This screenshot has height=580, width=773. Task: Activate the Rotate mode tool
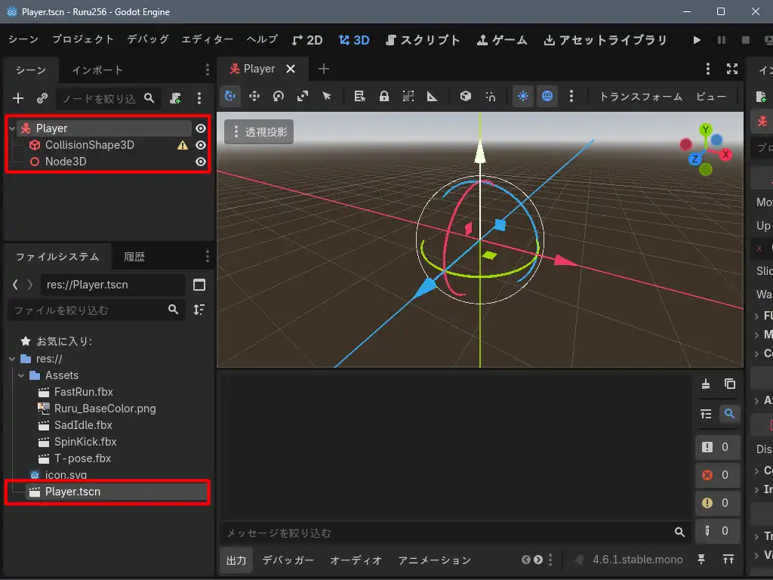click(279, 96)
